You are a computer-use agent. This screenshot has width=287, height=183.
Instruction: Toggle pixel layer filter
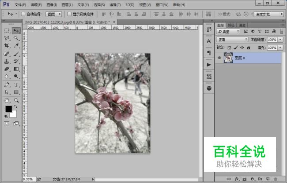246,32
